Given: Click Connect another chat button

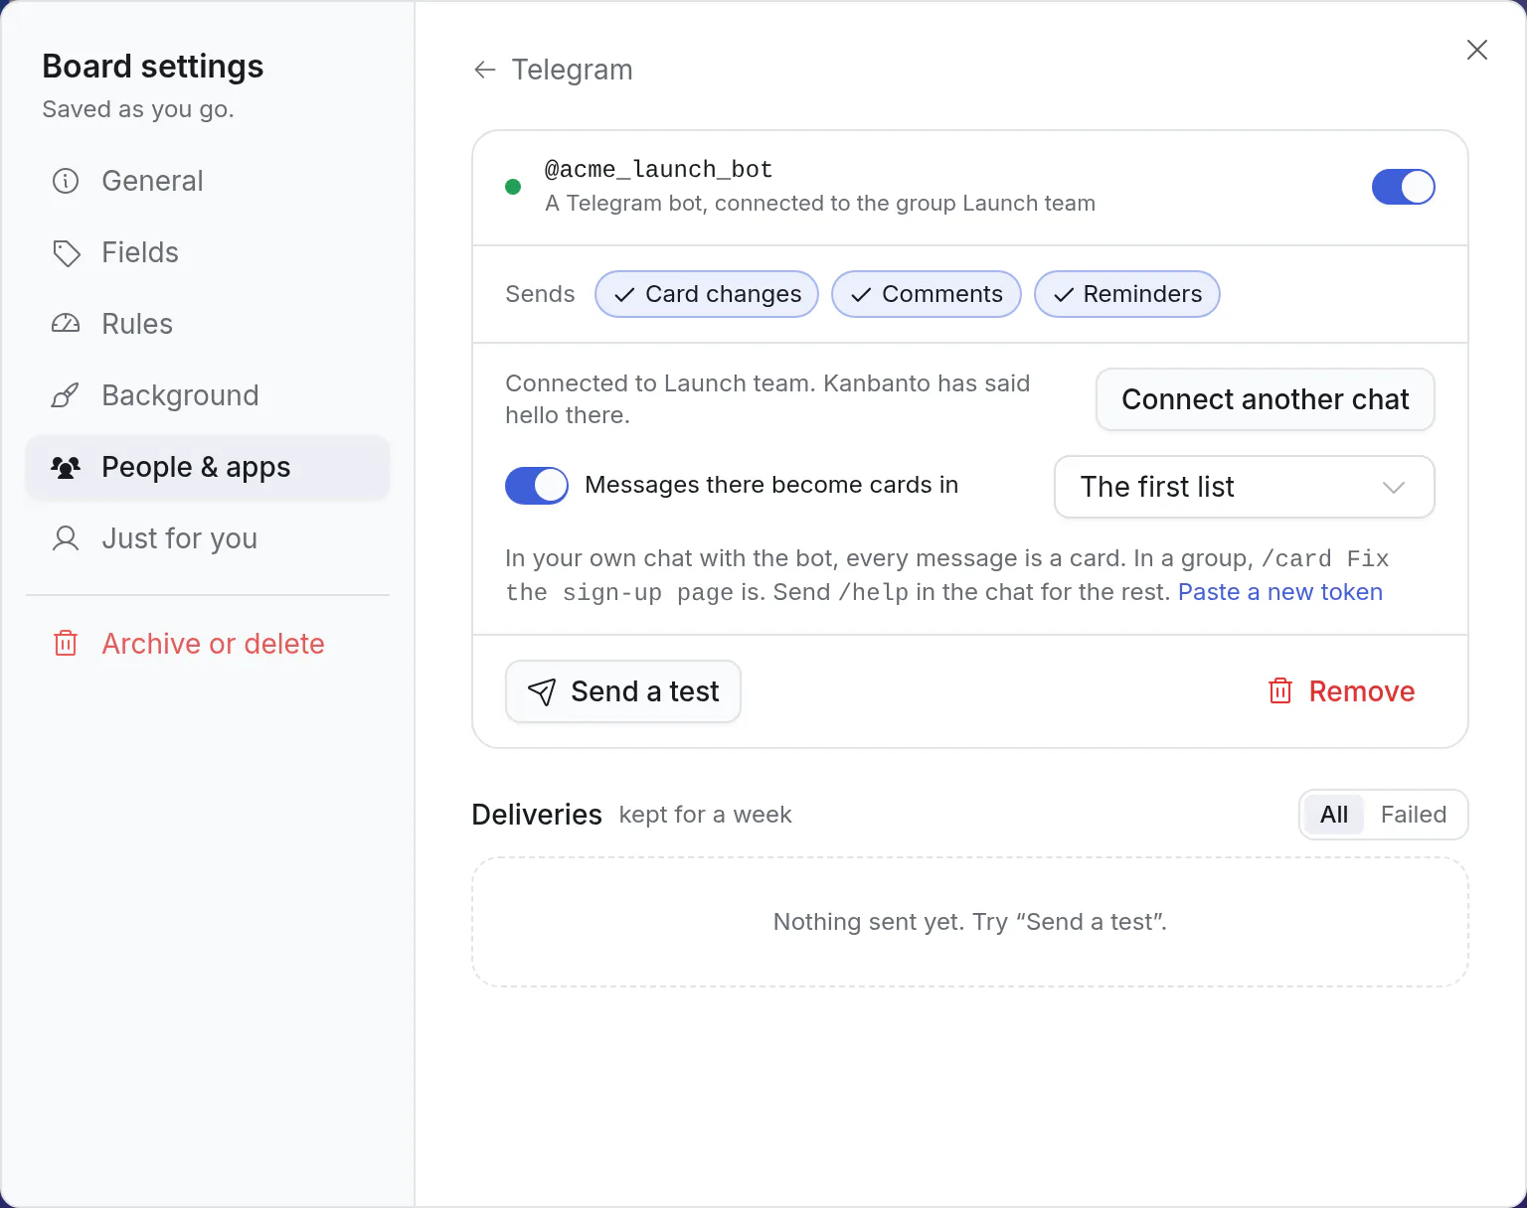Looking at the screenshot, I should pos(1266,399).
